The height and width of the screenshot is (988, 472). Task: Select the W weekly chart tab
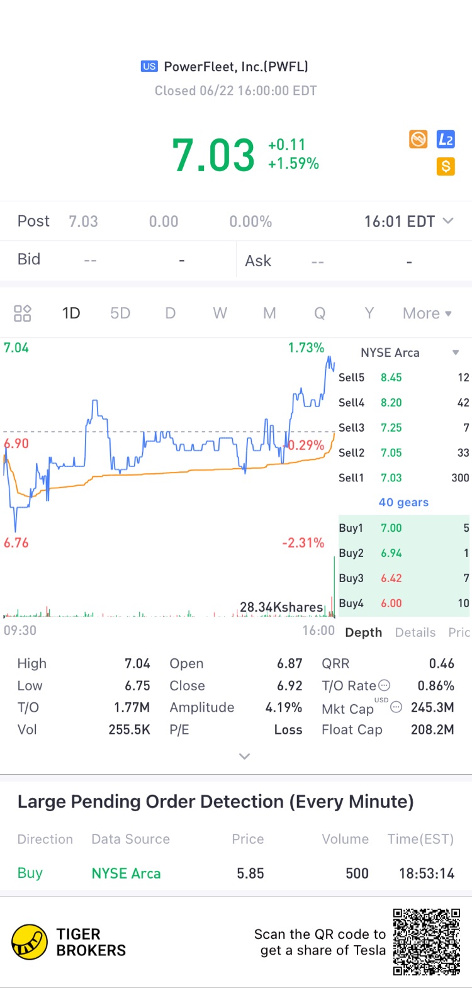point(220,313)
